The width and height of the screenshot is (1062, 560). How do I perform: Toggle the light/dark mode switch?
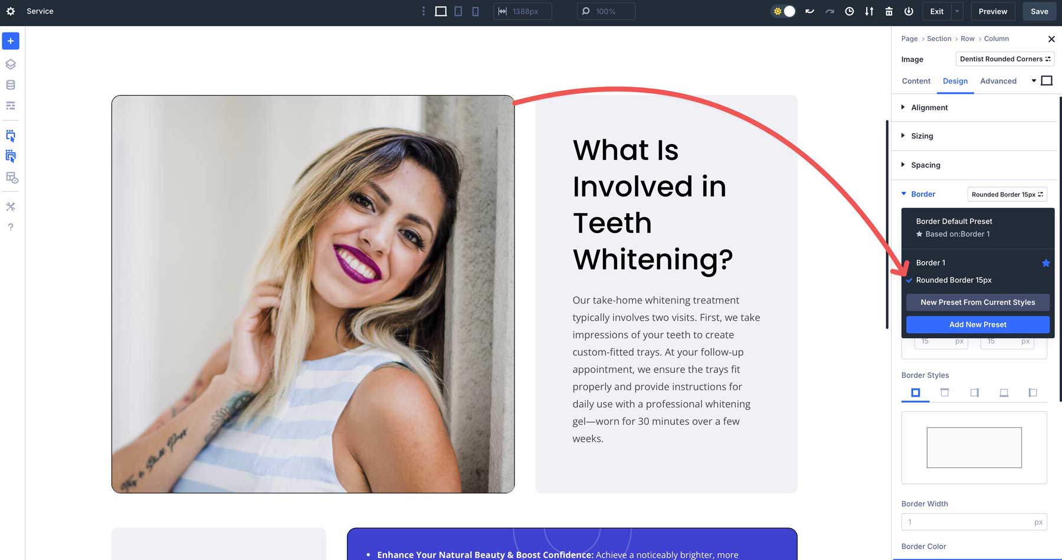pyautogui.click(x=784, y=11)
